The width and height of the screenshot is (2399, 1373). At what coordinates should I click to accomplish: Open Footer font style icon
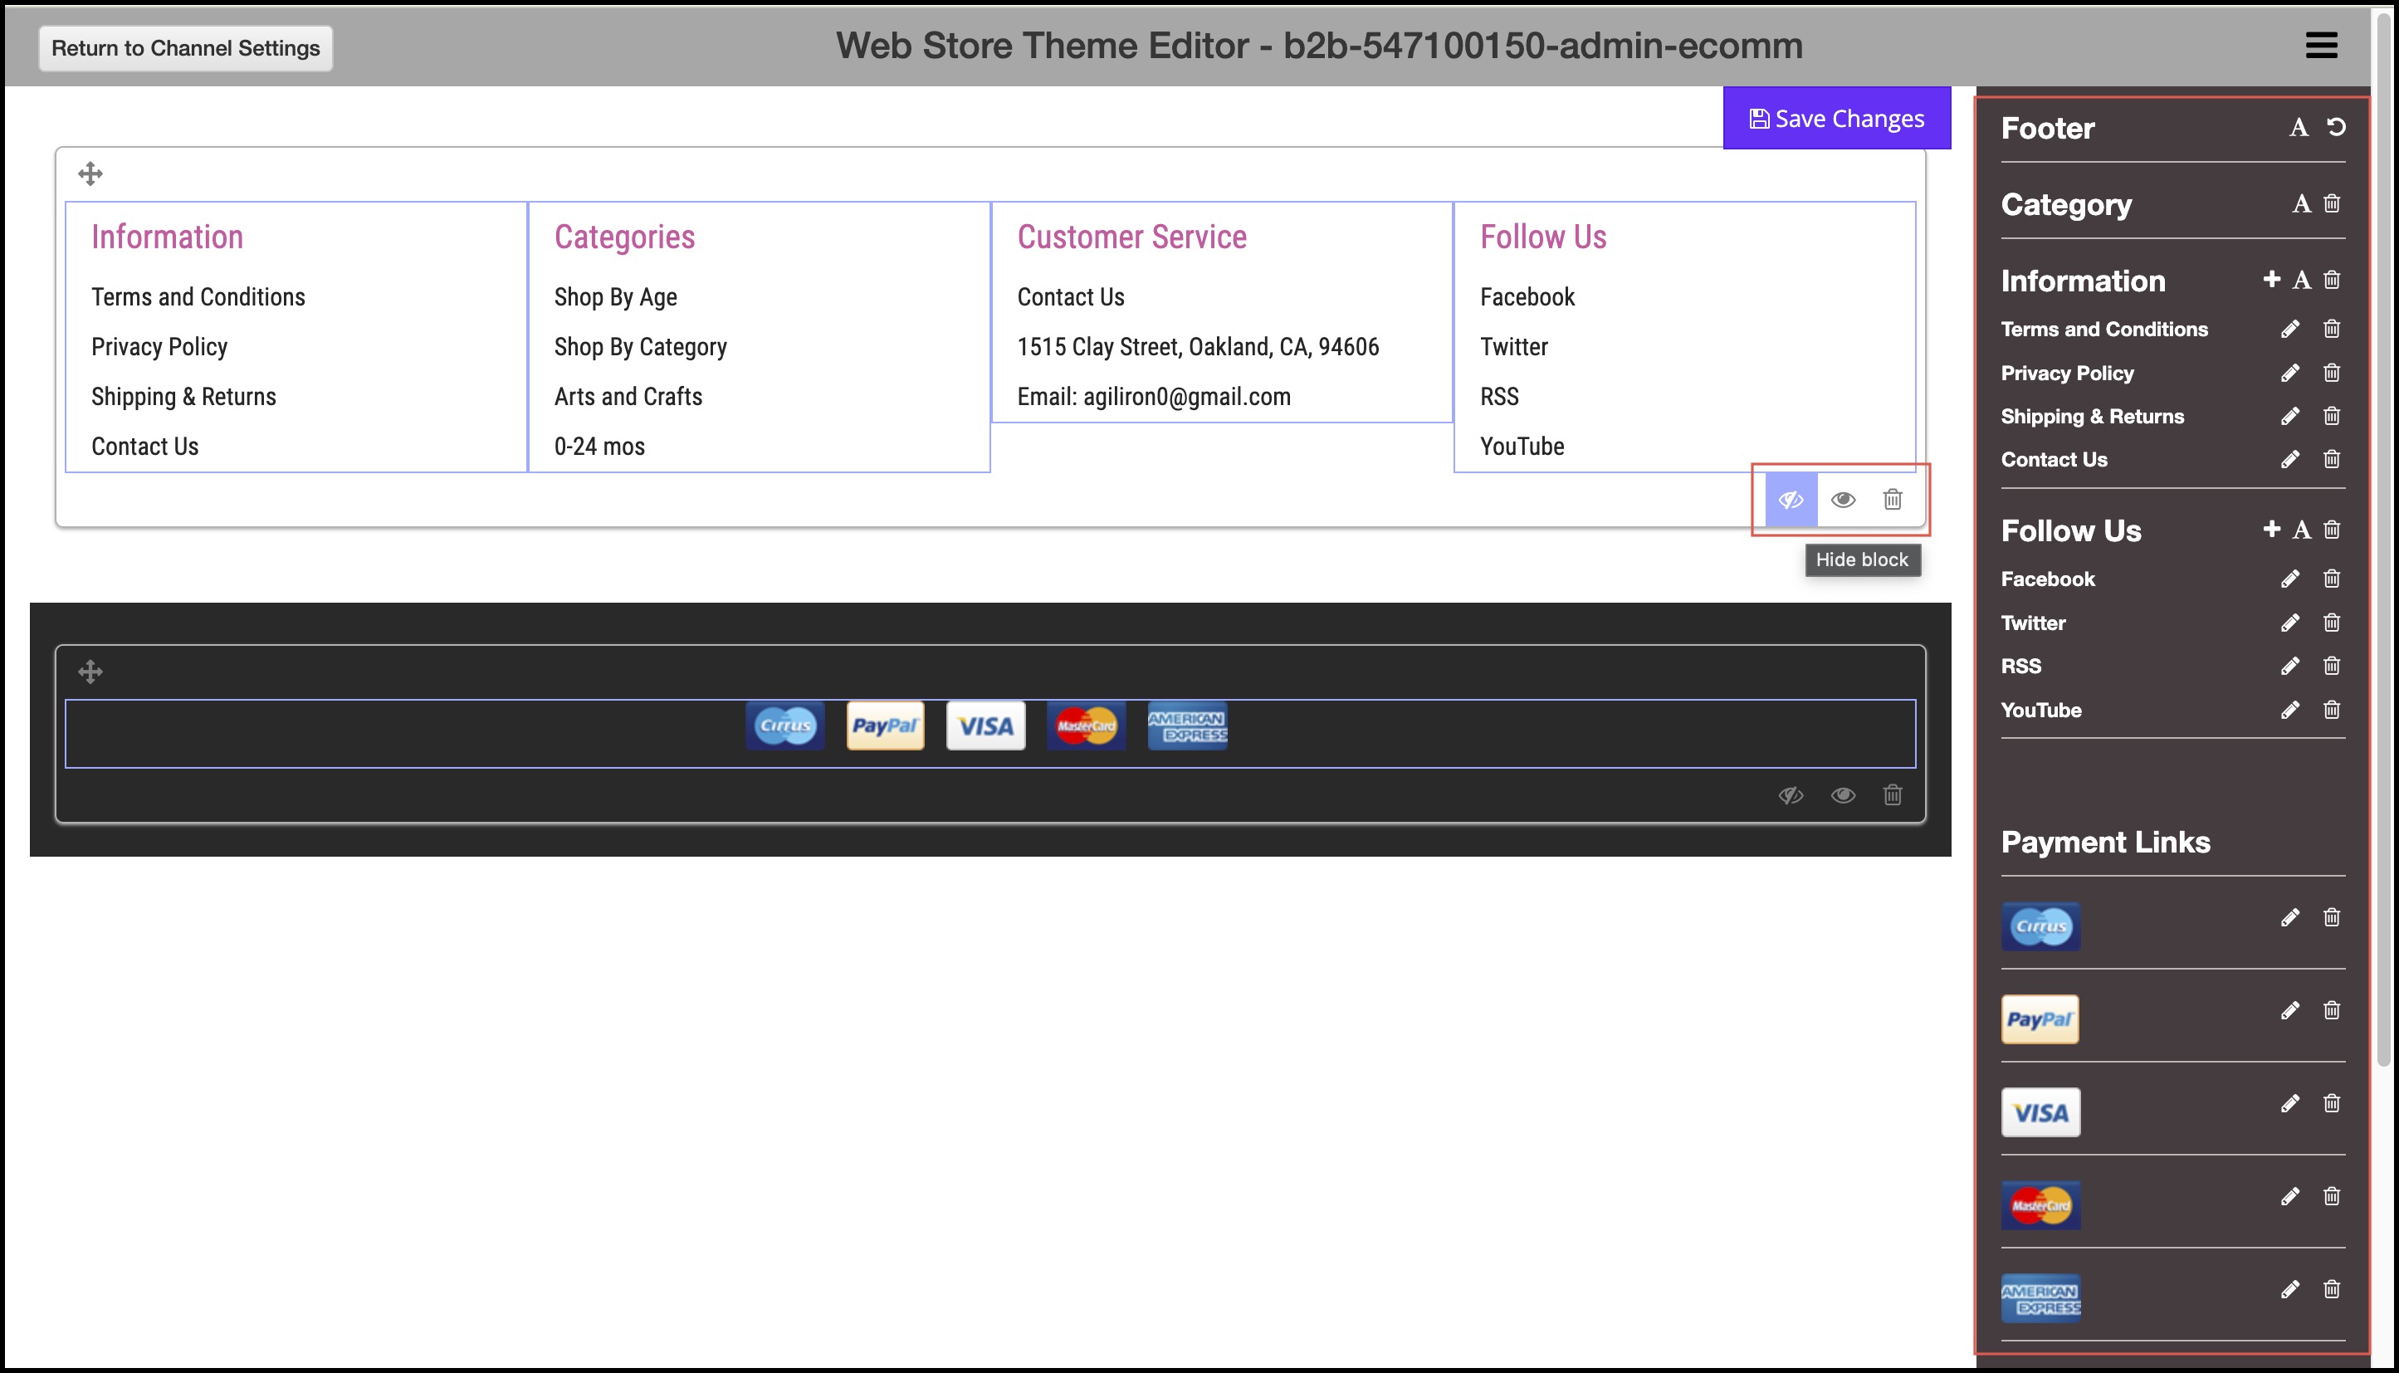(x=2298, y=127)
